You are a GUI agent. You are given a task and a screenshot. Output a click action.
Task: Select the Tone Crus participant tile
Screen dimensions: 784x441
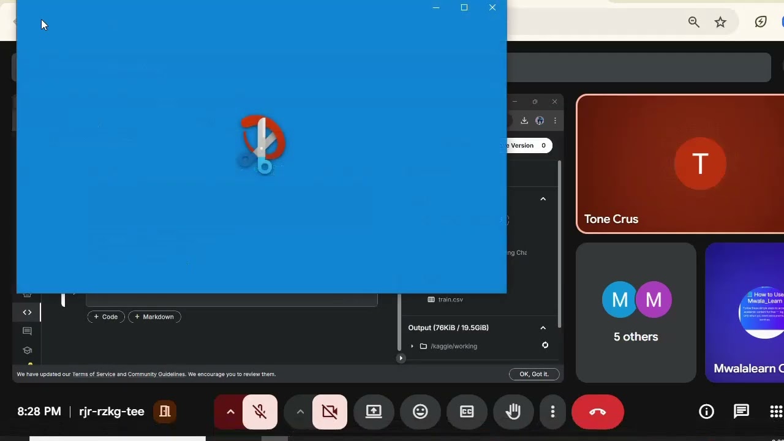coord(680,164)
